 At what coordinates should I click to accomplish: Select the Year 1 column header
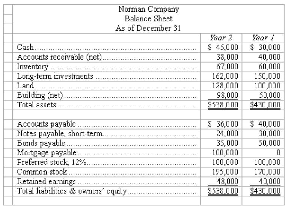tap(263, 38)
